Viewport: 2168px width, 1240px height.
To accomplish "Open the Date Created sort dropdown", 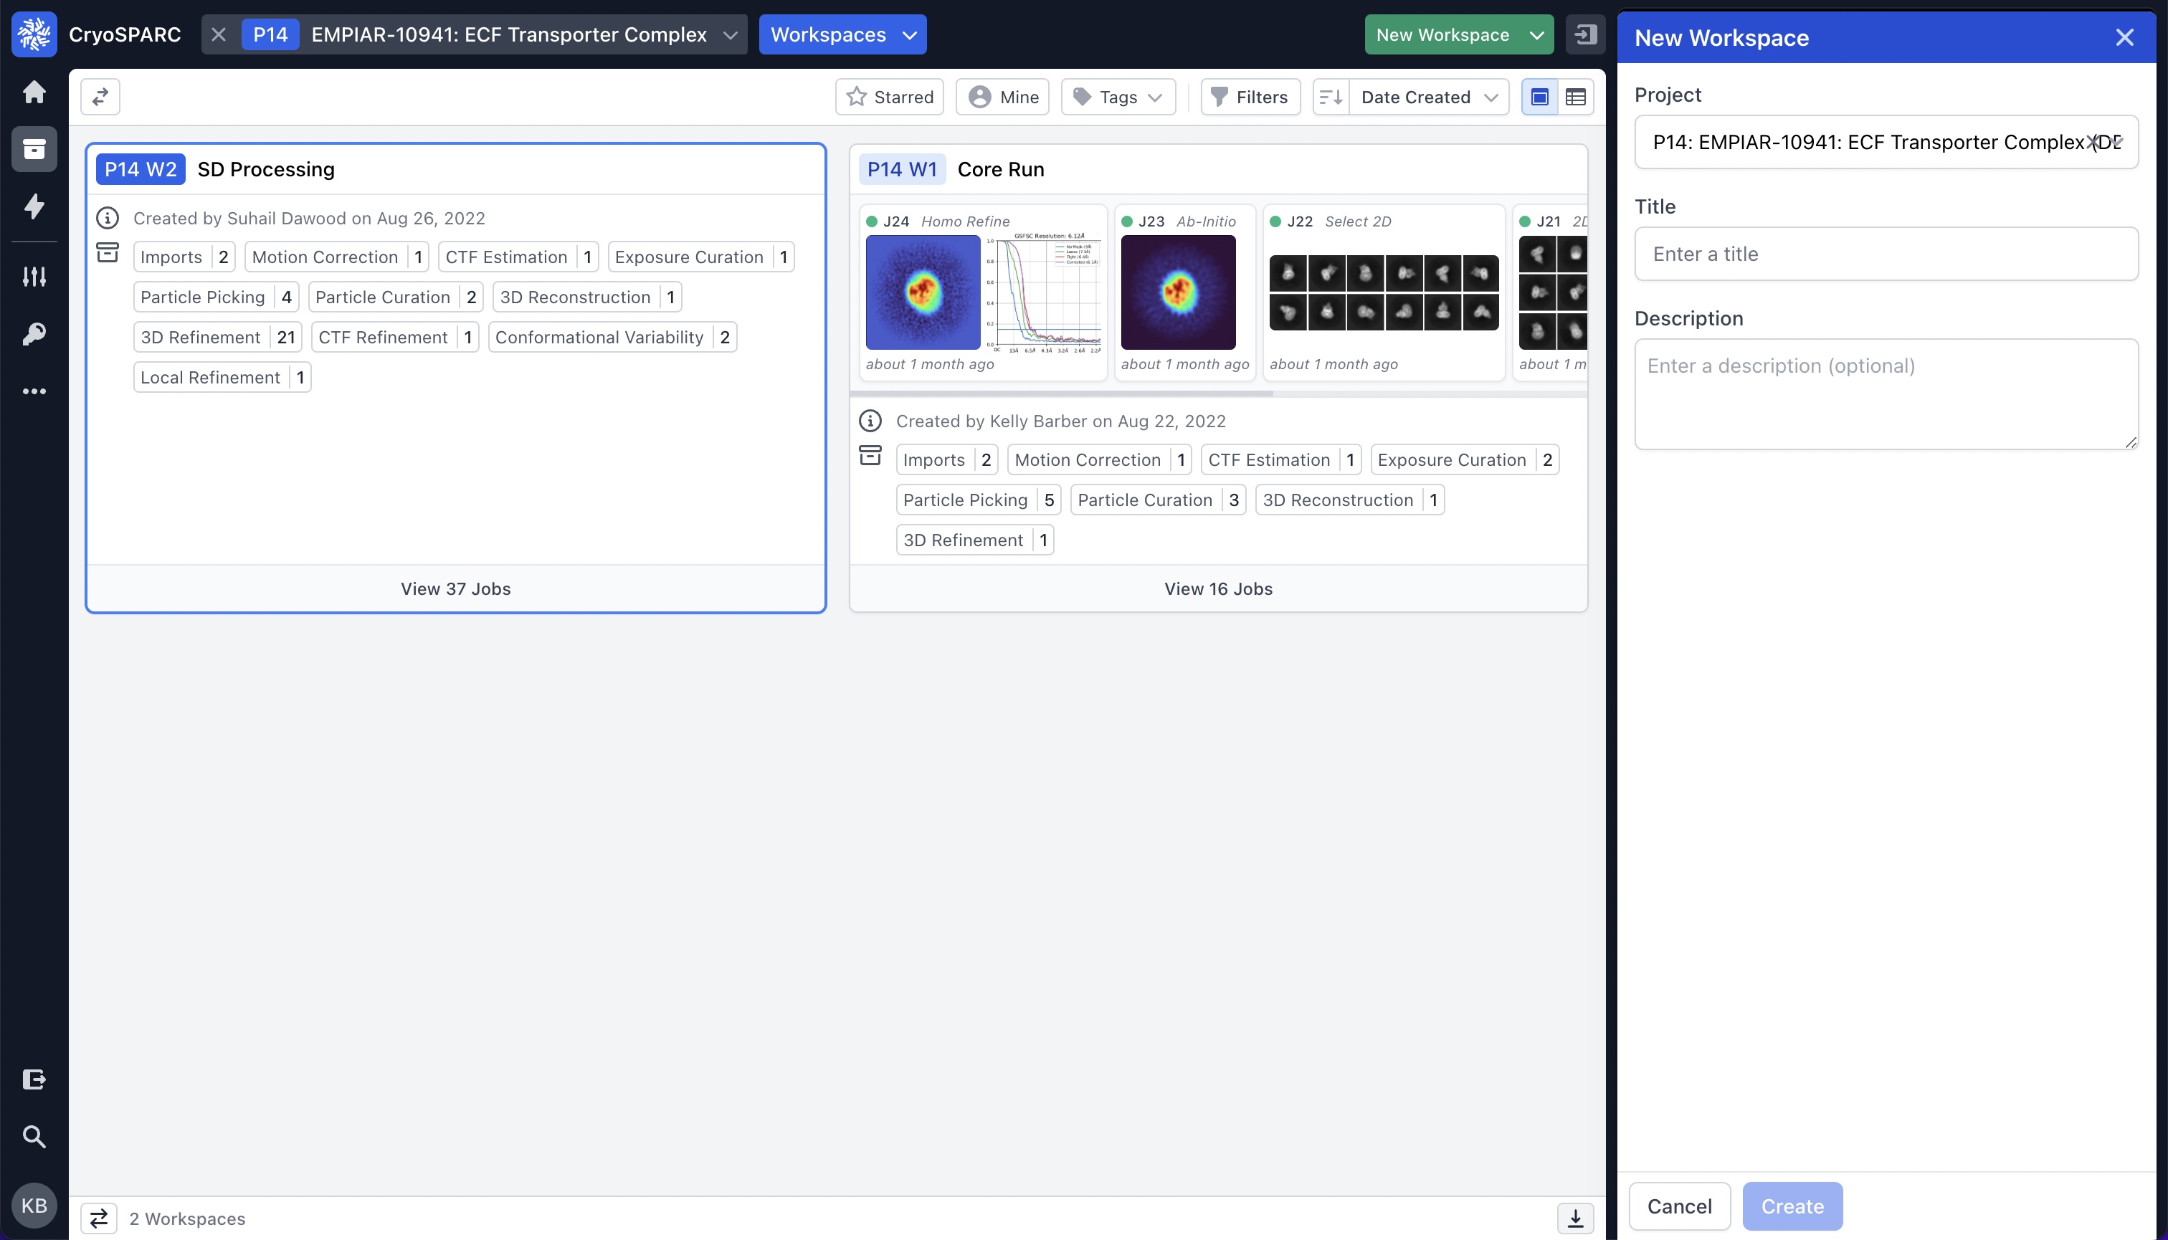I will [1429, 97].
